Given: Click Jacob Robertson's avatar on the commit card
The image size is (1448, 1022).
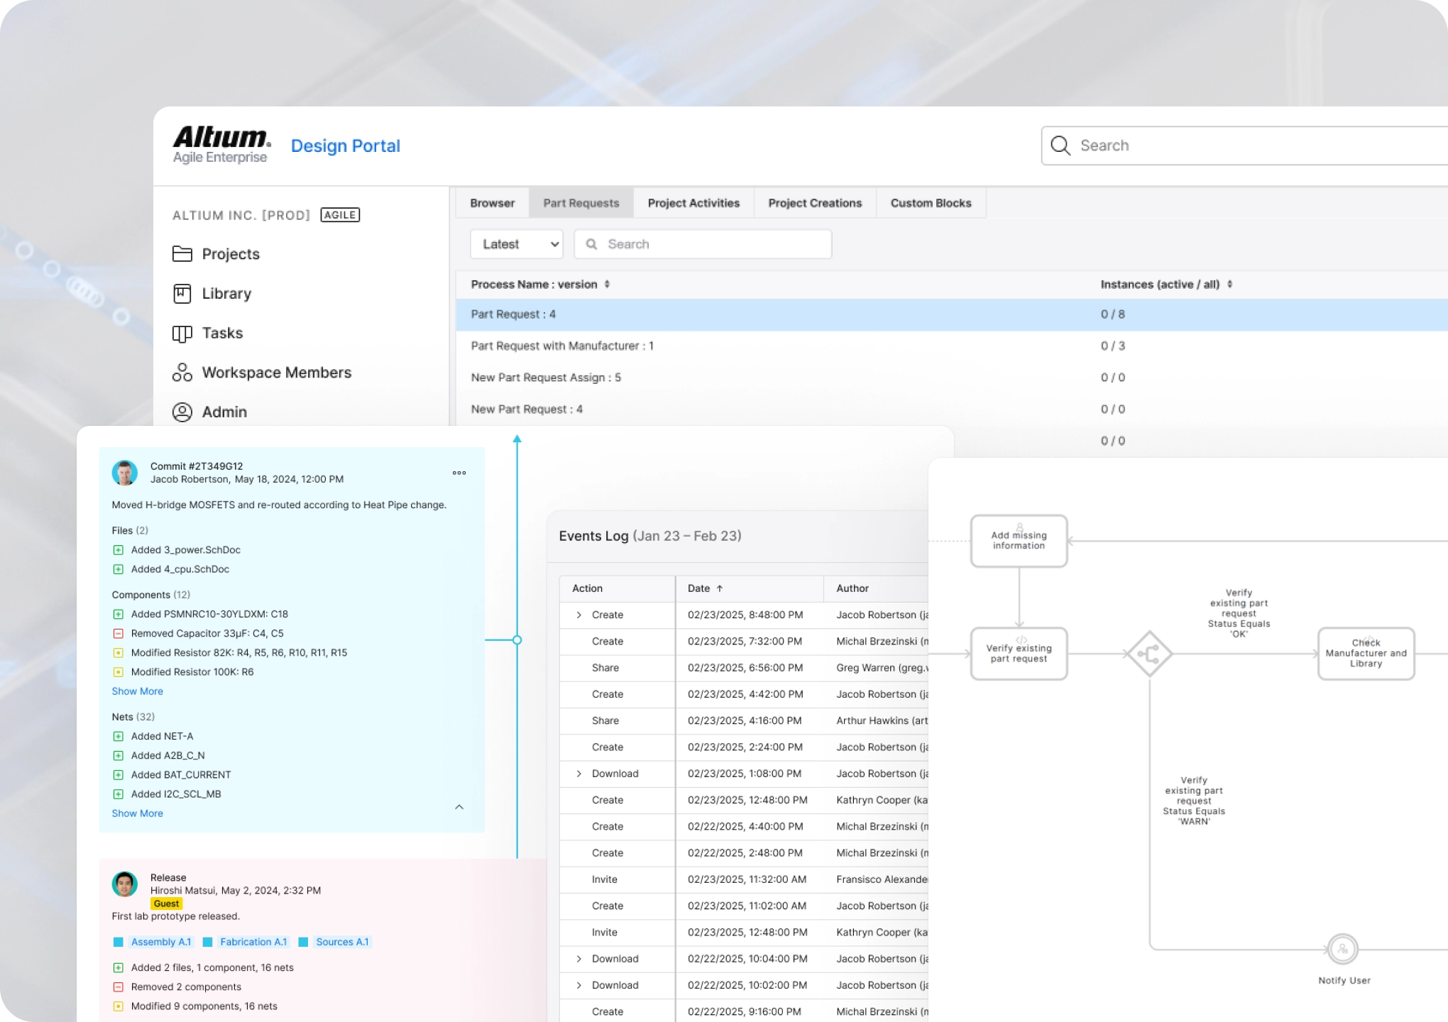Looking at the screenshot, I should pos(125,473).
